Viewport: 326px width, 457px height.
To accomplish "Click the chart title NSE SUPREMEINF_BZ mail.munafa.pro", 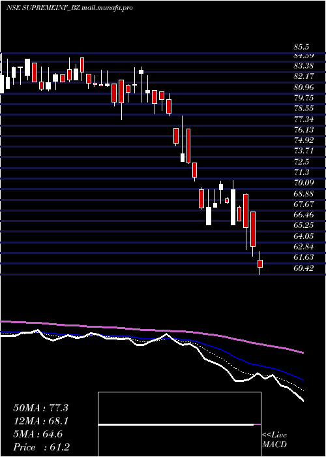I will point(69,8).
